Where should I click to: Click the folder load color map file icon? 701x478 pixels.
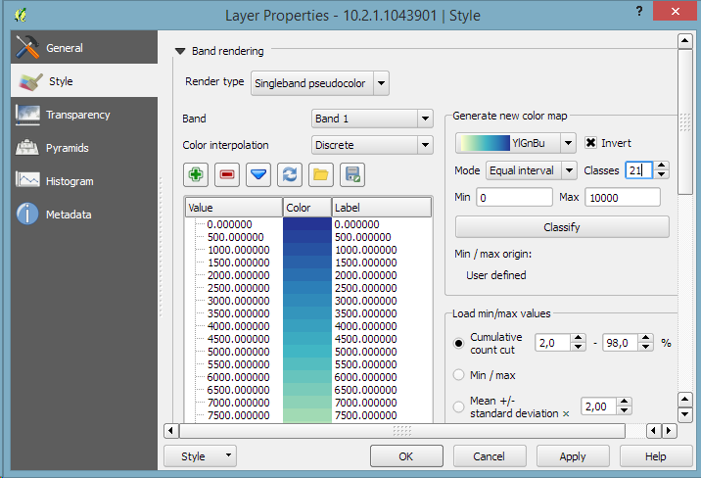click(x=320, y=174)
